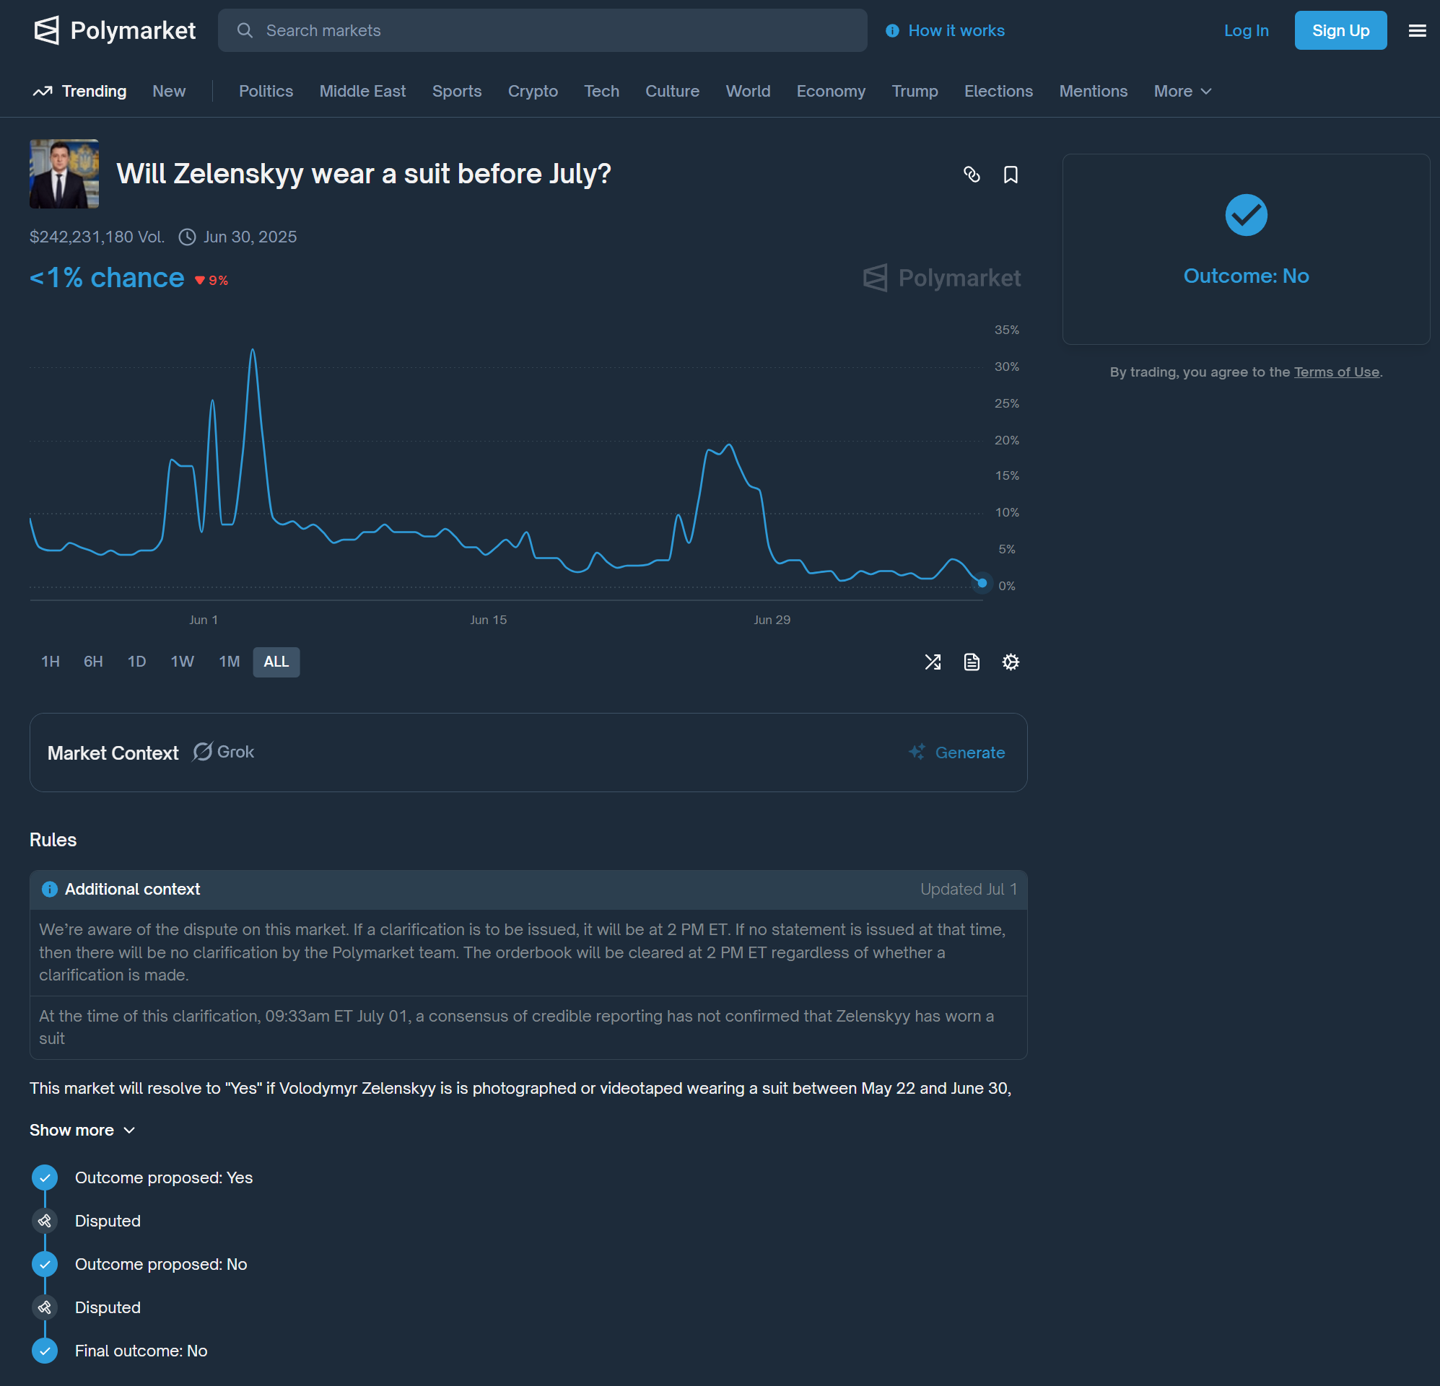Select the ALL time range
The image size is (1440, 1386).
tap(276, 662)
